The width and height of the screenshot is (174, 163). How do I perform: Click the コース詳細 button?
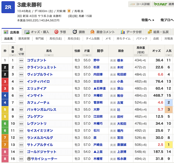pyautogui.click(x=139, y=4)
